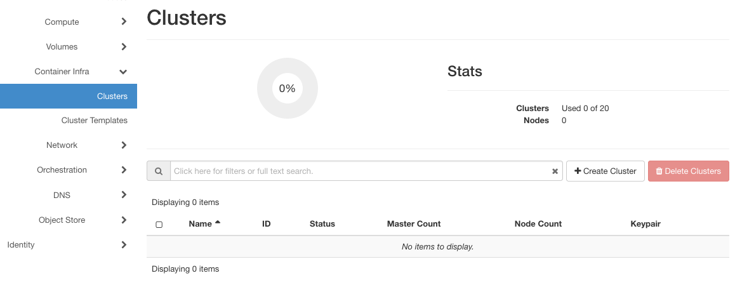Expand the Identity panel chevron
Image resolution: width=735 pixels, height=285 pixels.
124,245
